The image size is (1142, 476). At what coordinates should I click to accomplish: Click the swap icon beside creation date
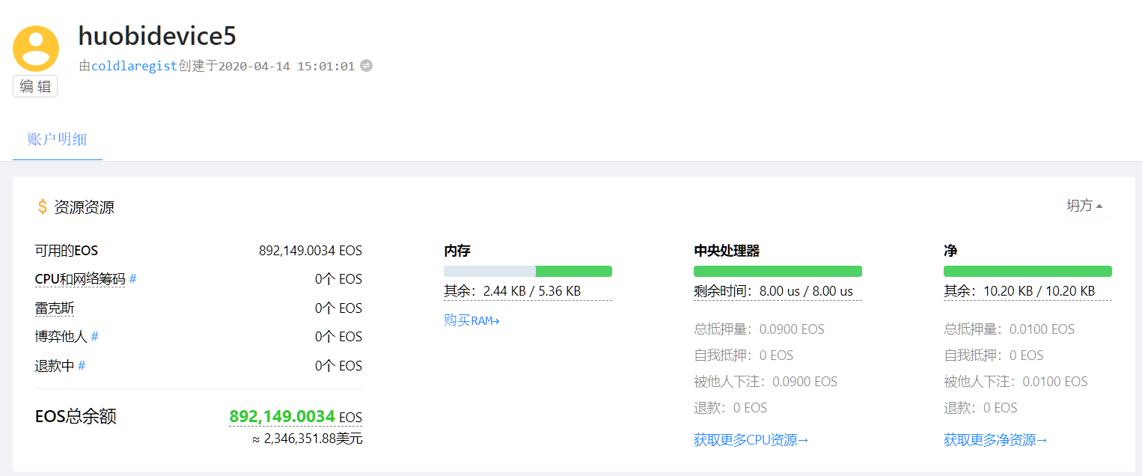tap(366, 66)
